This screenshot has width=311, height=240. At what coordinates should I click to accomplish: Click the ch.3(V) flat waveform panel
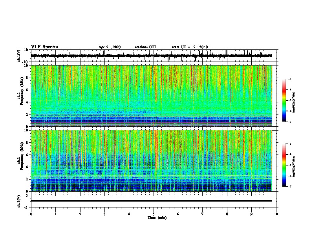pyautogui.click(x=154, y=201)
